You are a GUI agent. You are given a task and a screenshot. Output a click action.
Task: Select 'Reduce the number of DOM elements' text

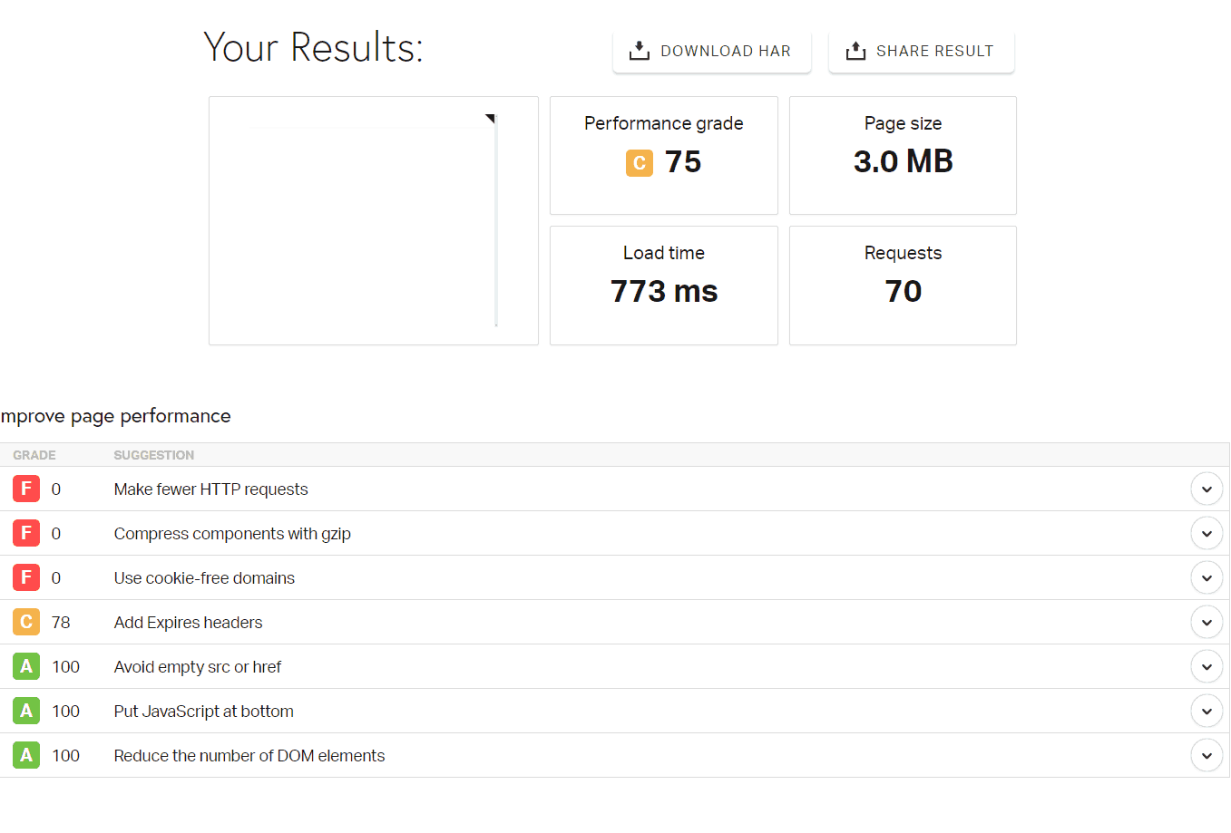point(249,756)
